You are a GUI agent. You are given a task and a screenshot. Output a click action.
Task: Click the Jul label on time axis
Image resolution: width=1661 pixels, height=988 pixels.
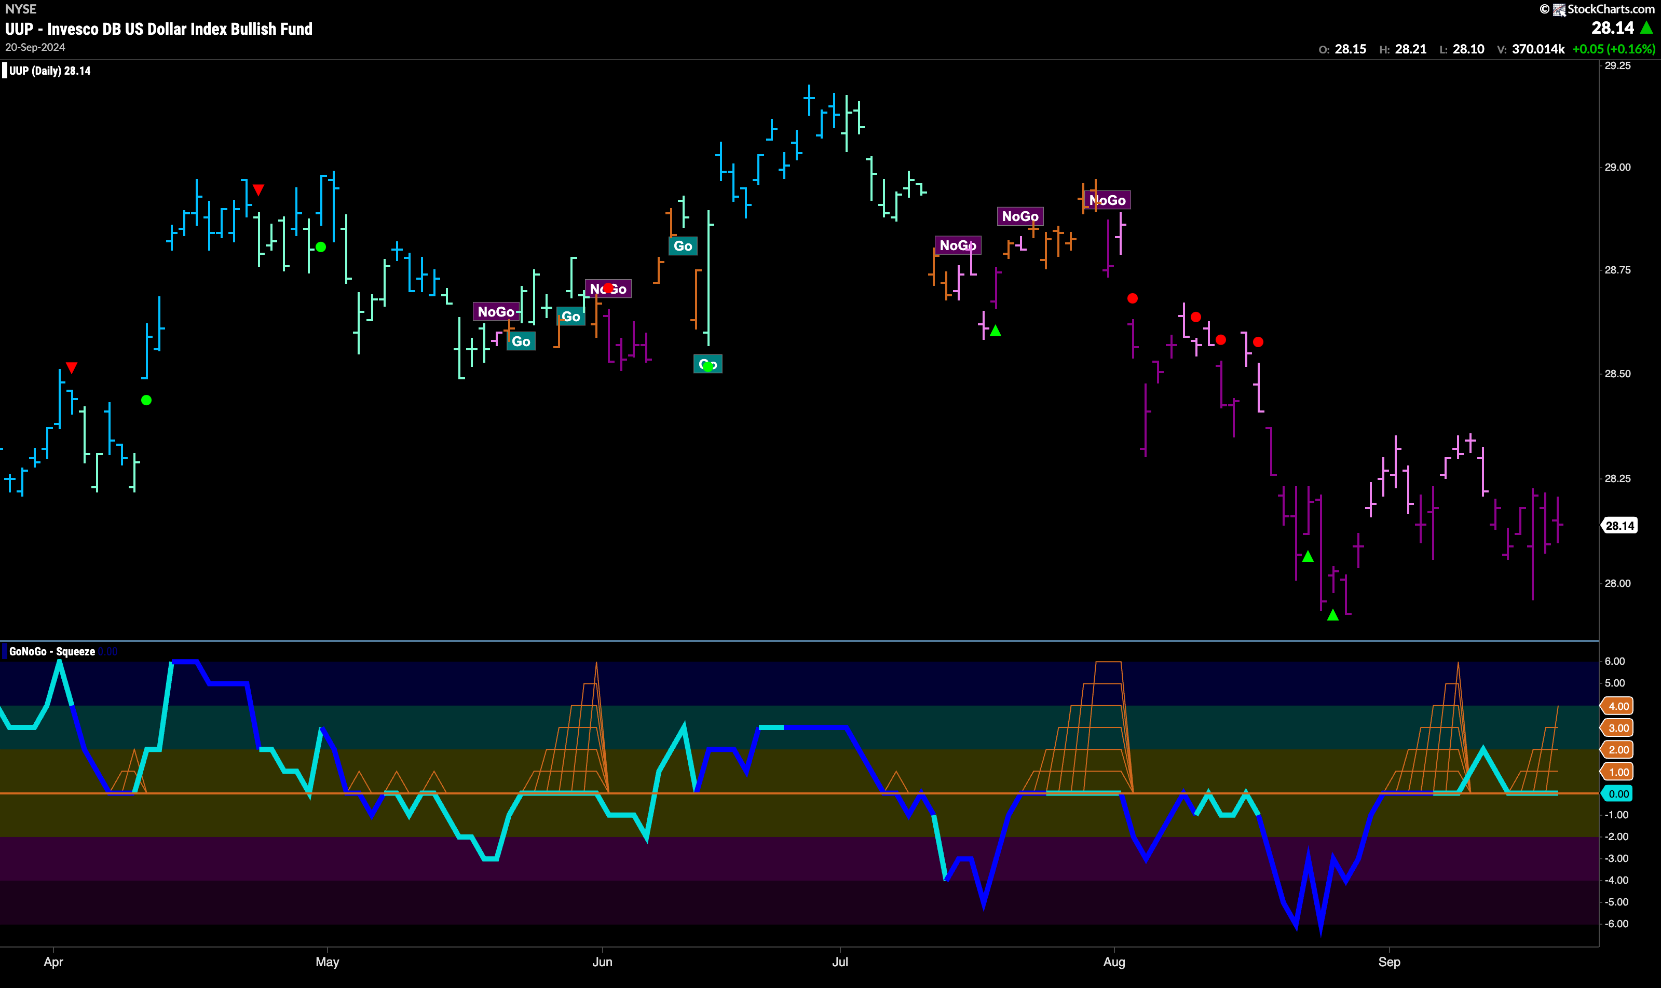(840, 962)
